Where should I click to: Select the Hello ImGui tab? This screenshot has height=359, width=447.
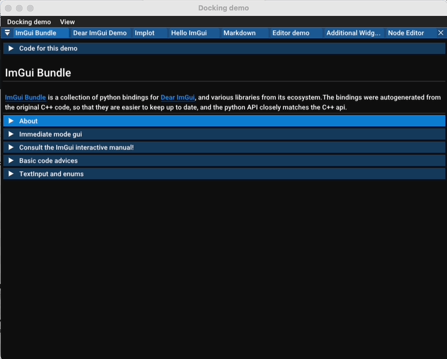[194, 33]
